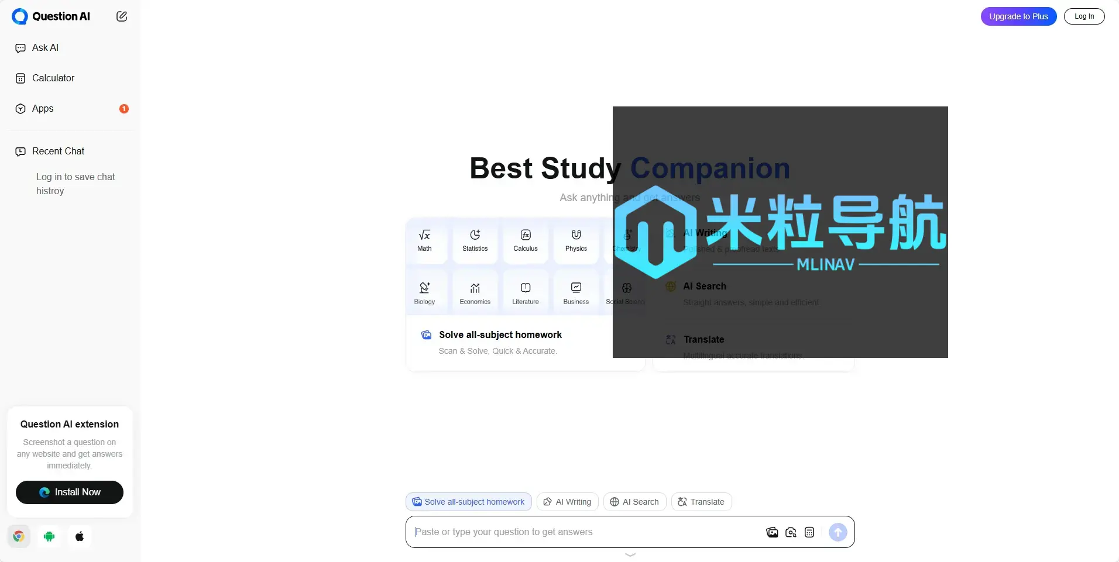
Task: Open the Calculus subject tile
Action: click(525, 240)
